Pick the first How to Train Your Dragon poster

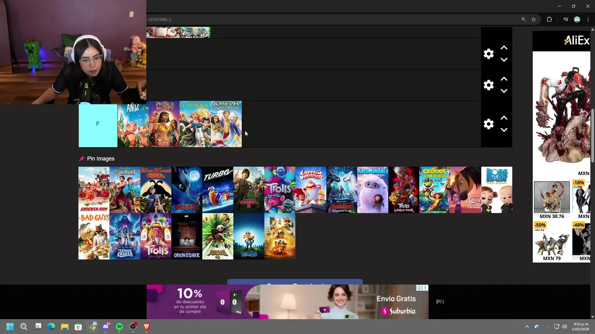(x=187, y=190)
